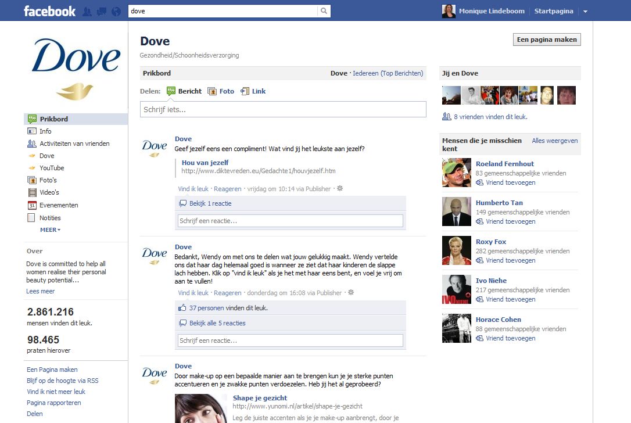Viewport: 631px width, 423px height.
Task: Click comment box under compliment post
Action: click(290, 221)
